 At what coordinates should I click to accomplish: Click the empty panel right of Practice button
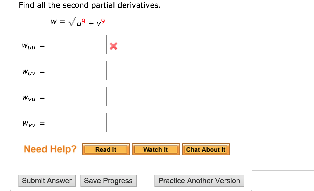click(283, 181)
